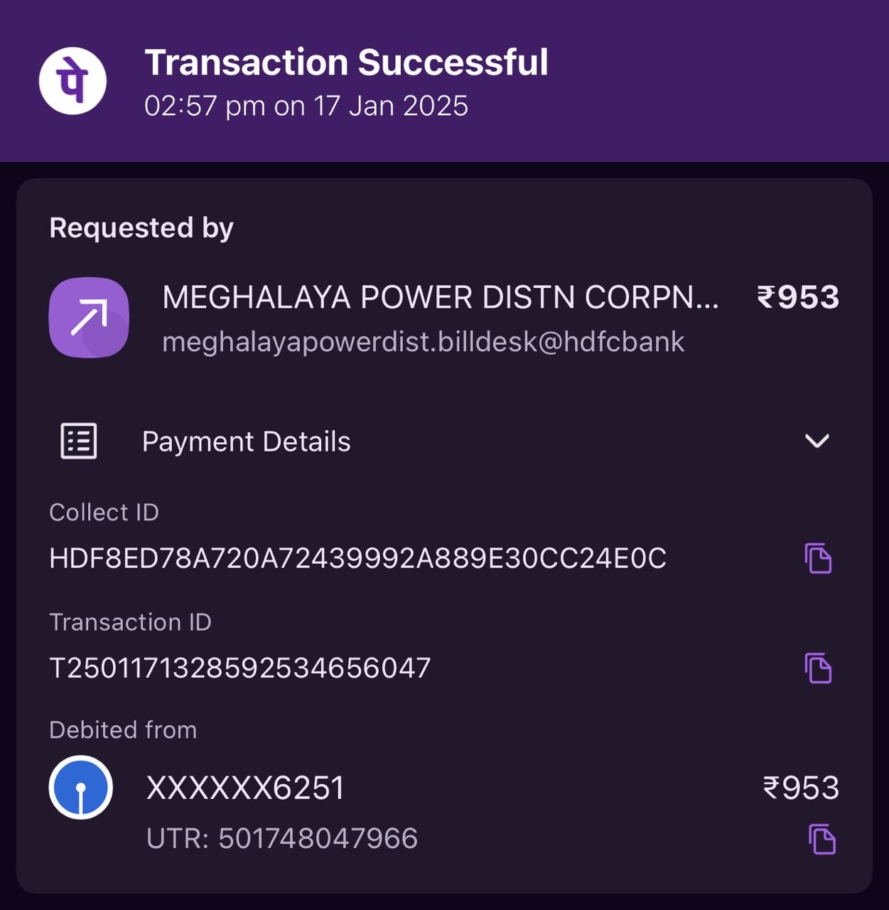Select the Collect ID value text
This screenshot has height=910, width=889.
click(358, 558)
